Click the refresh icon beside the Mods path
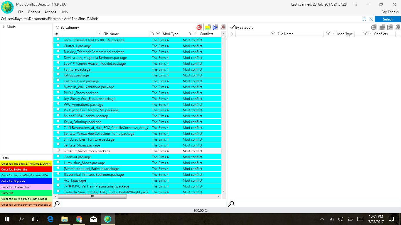The width and height of the screenshot is (401, 225). tap(364, 19)
